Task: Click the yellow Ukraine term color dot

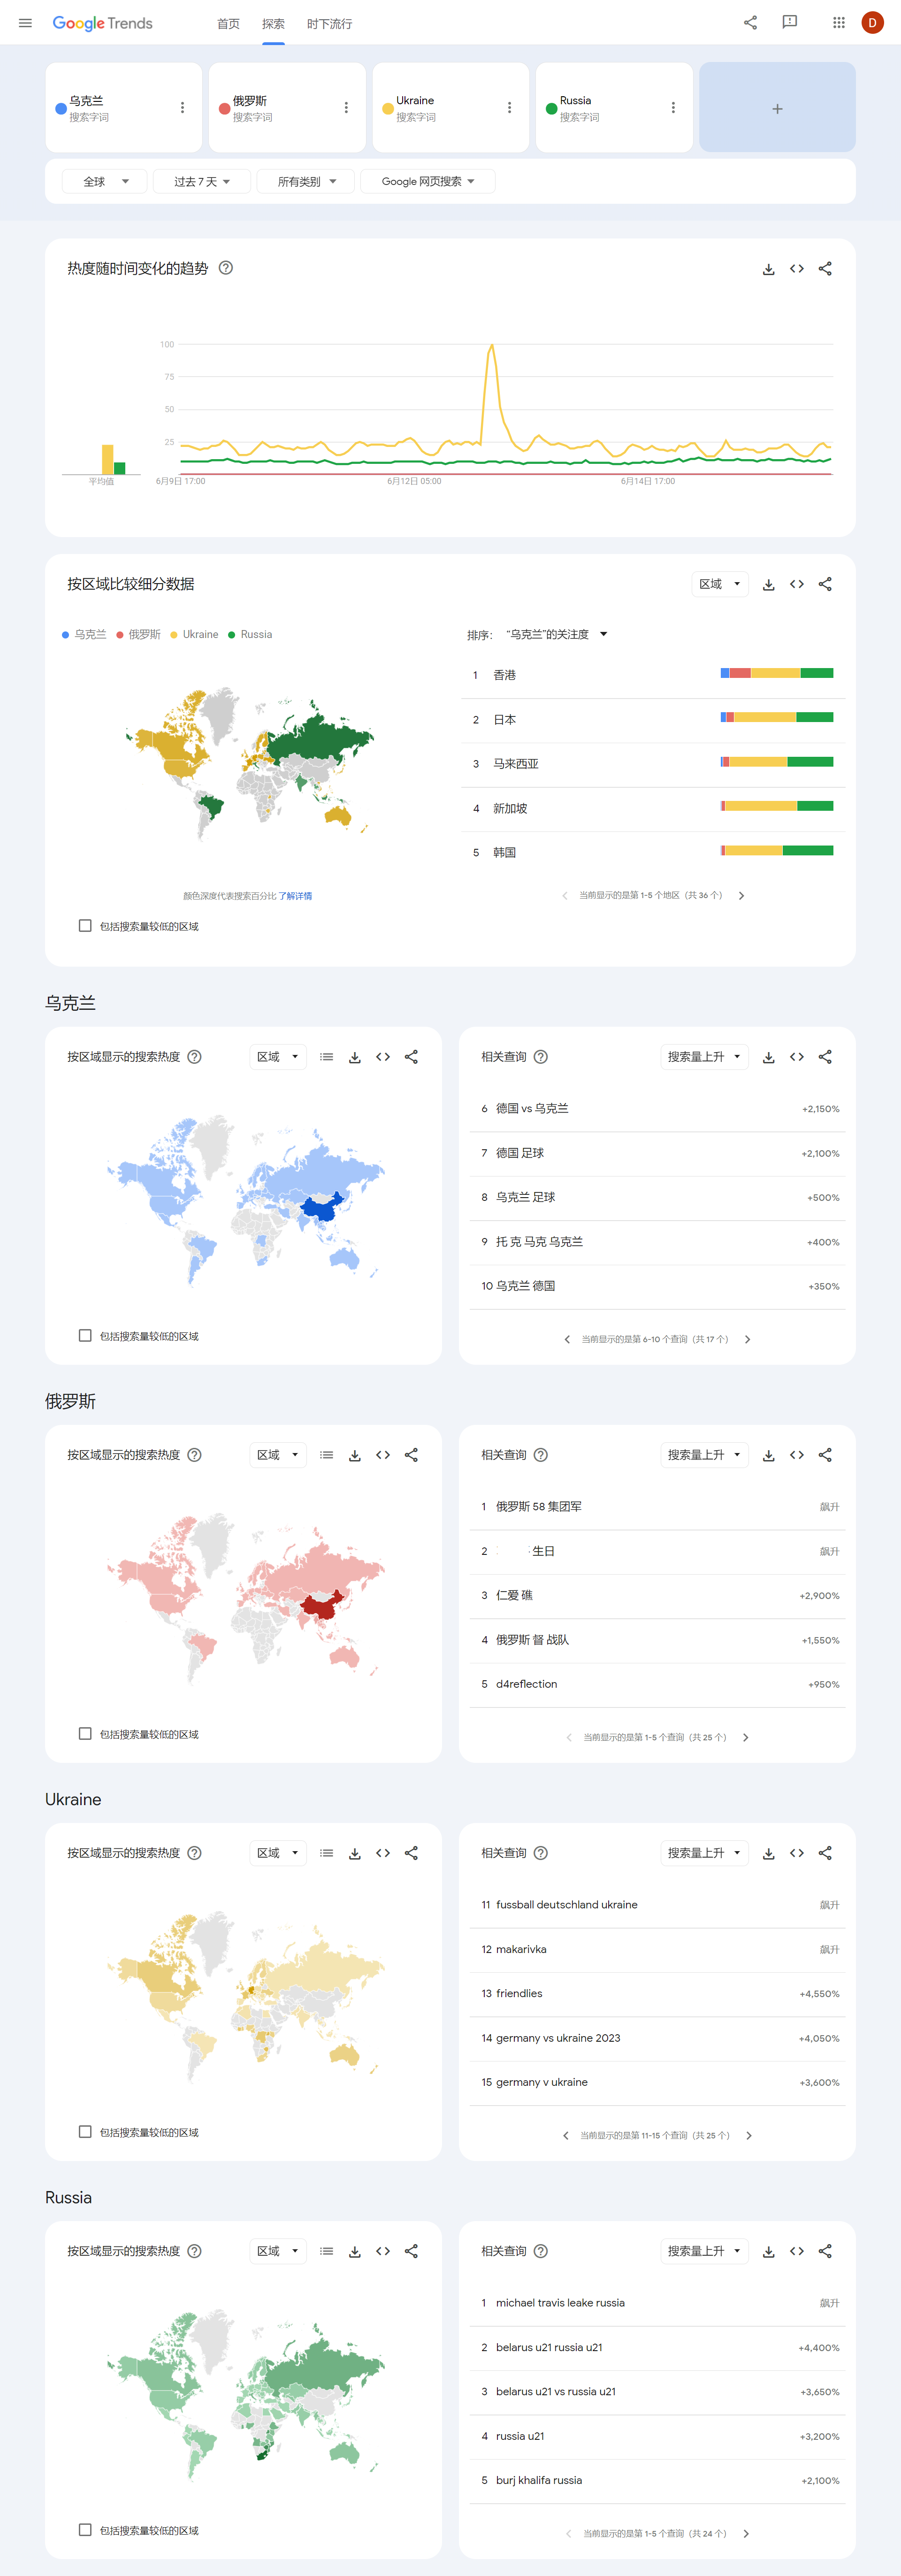Action: [388, 109]
